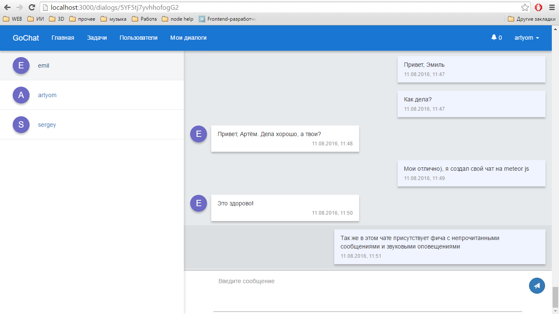Open the прочее bookmarks folder
This screenshot has height=314, width=559.
coord(82,19)
